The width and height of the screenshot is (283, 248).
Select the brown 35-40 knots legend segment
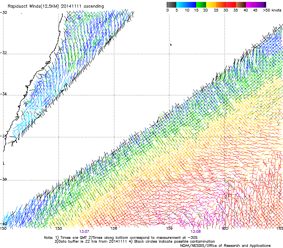[241, 5]
